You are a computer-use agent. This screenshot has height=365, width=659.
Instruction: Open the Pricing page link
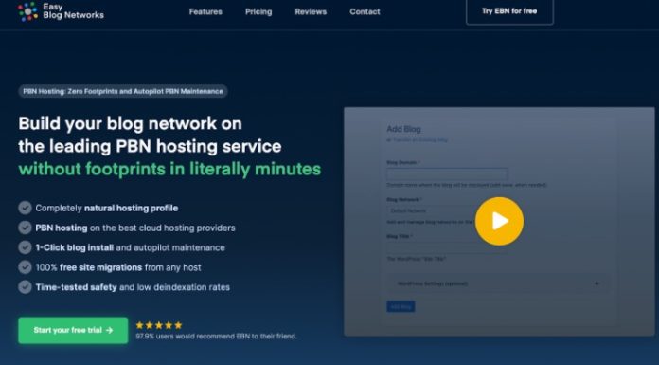pos(258,11)
